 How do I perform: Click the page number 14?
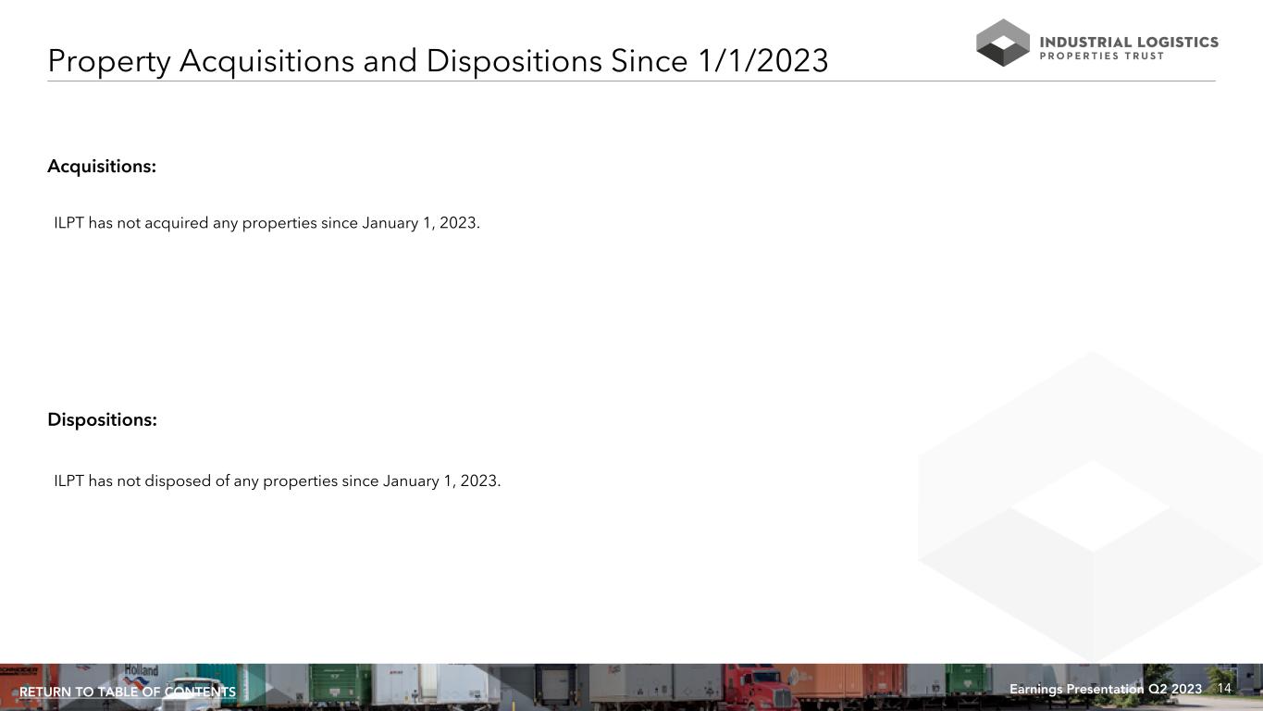point(1224,689)
